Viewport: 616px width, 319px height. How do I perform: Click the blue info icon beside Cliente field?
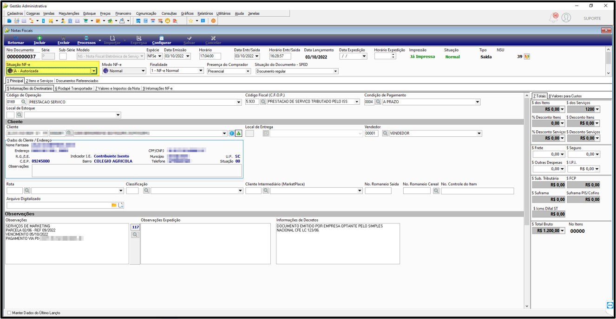tap(232, 133)
